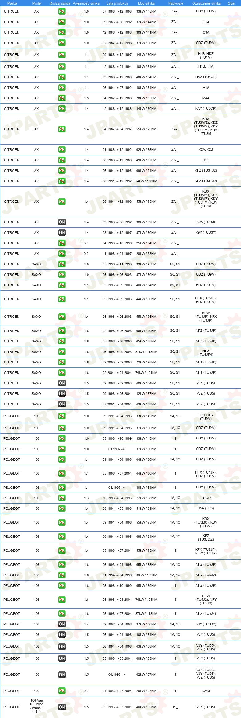Click production years 10.1993 -> 04.1996
Screen dimensions: 241x718
tap(117, 498)
